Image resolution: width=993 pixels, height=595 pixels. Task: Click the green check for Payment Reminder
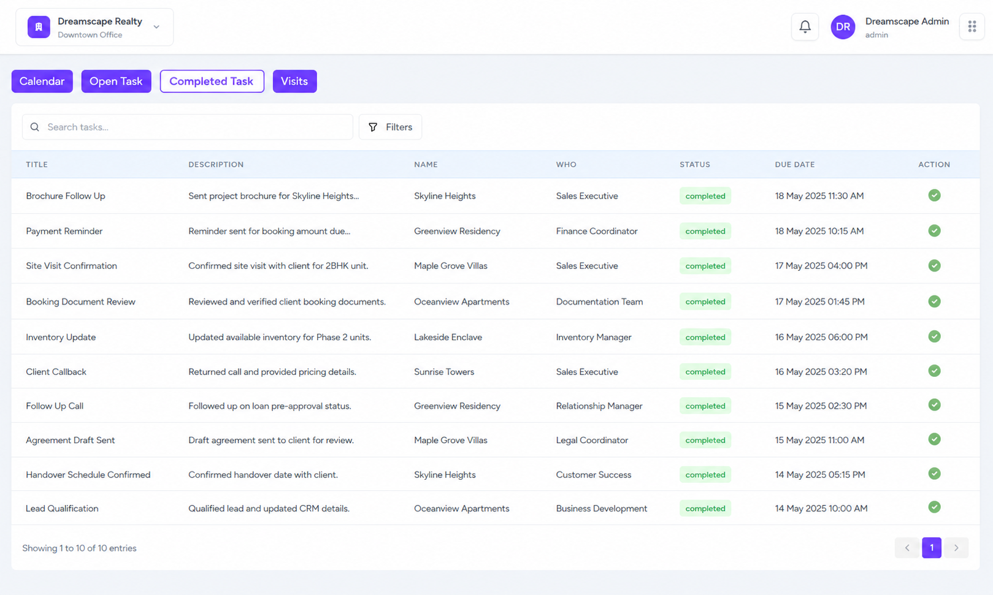click(934, 231)
